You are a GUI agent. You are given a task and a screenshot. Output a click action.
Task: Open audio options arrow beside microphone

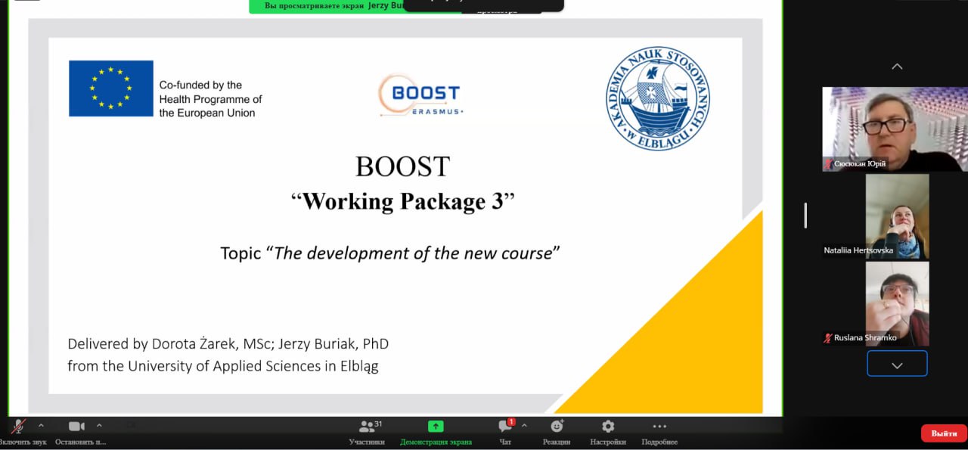pyautogui.click(x=41, y=425)
